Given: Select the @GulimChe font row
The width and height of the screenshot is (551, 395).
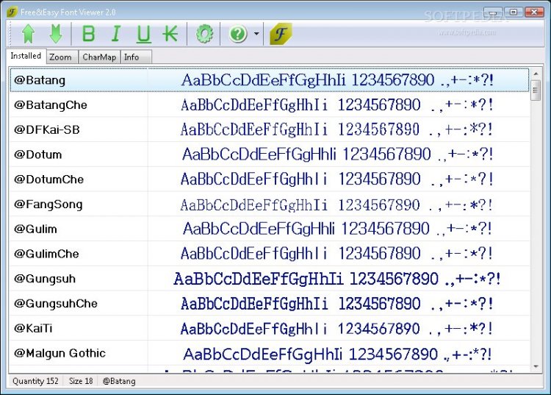Looking at the screenshot, I should click(x=269, y=254).
